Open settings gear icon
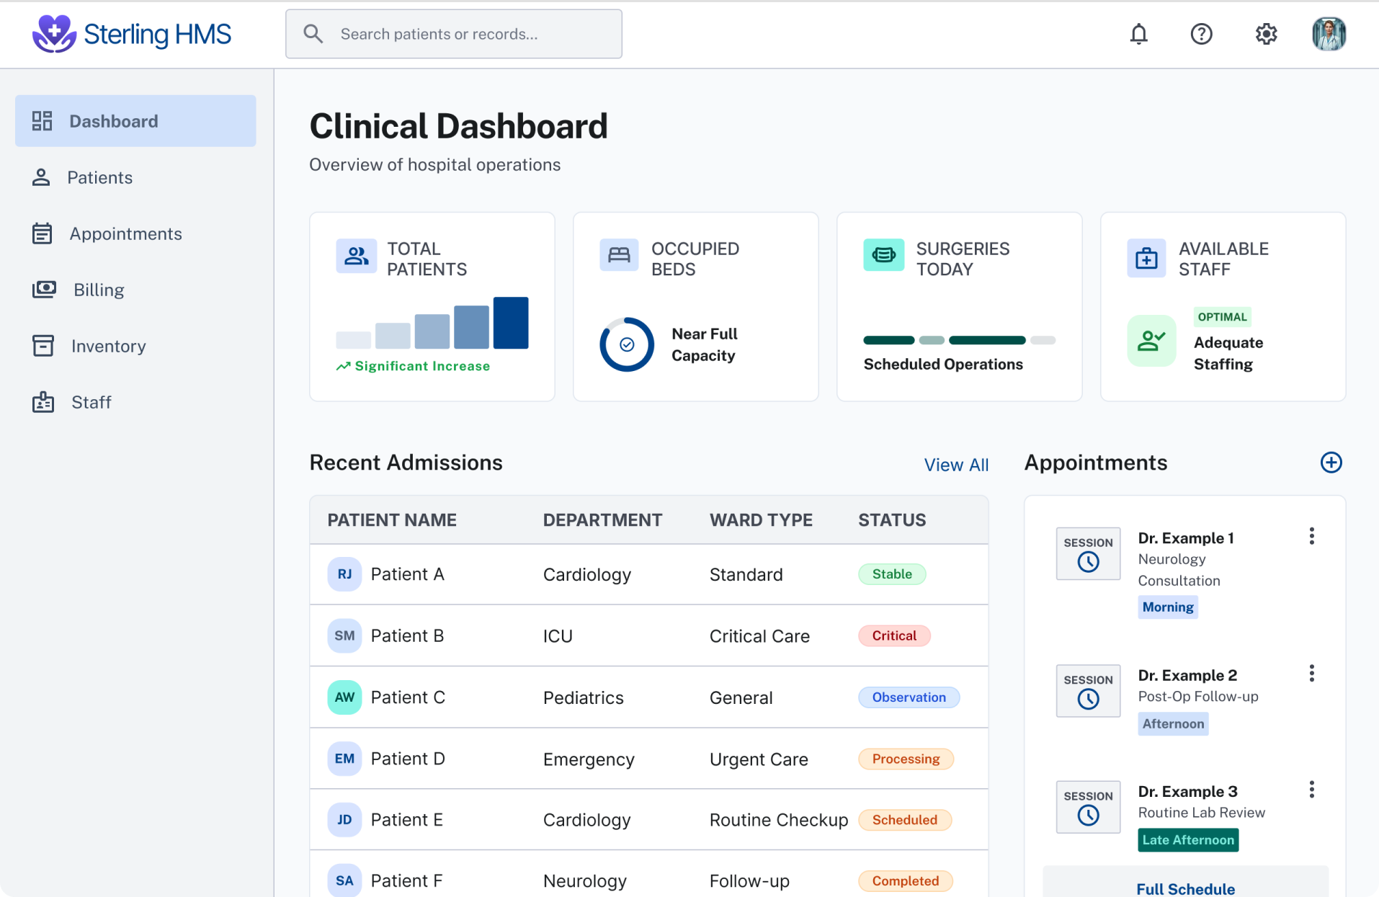Screen dimensions: 1379x897 tap(1266, 34)
